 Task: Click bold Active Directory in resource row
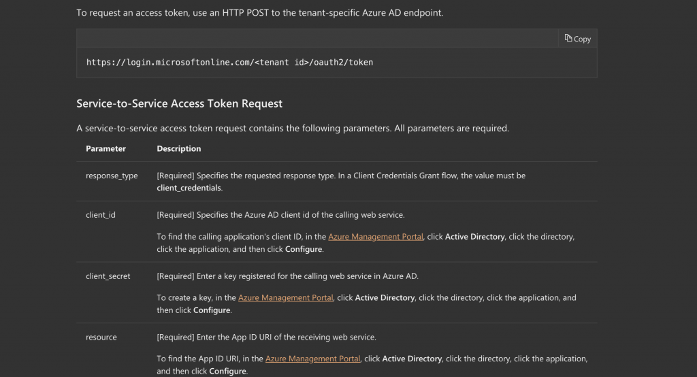coord(412,359)
